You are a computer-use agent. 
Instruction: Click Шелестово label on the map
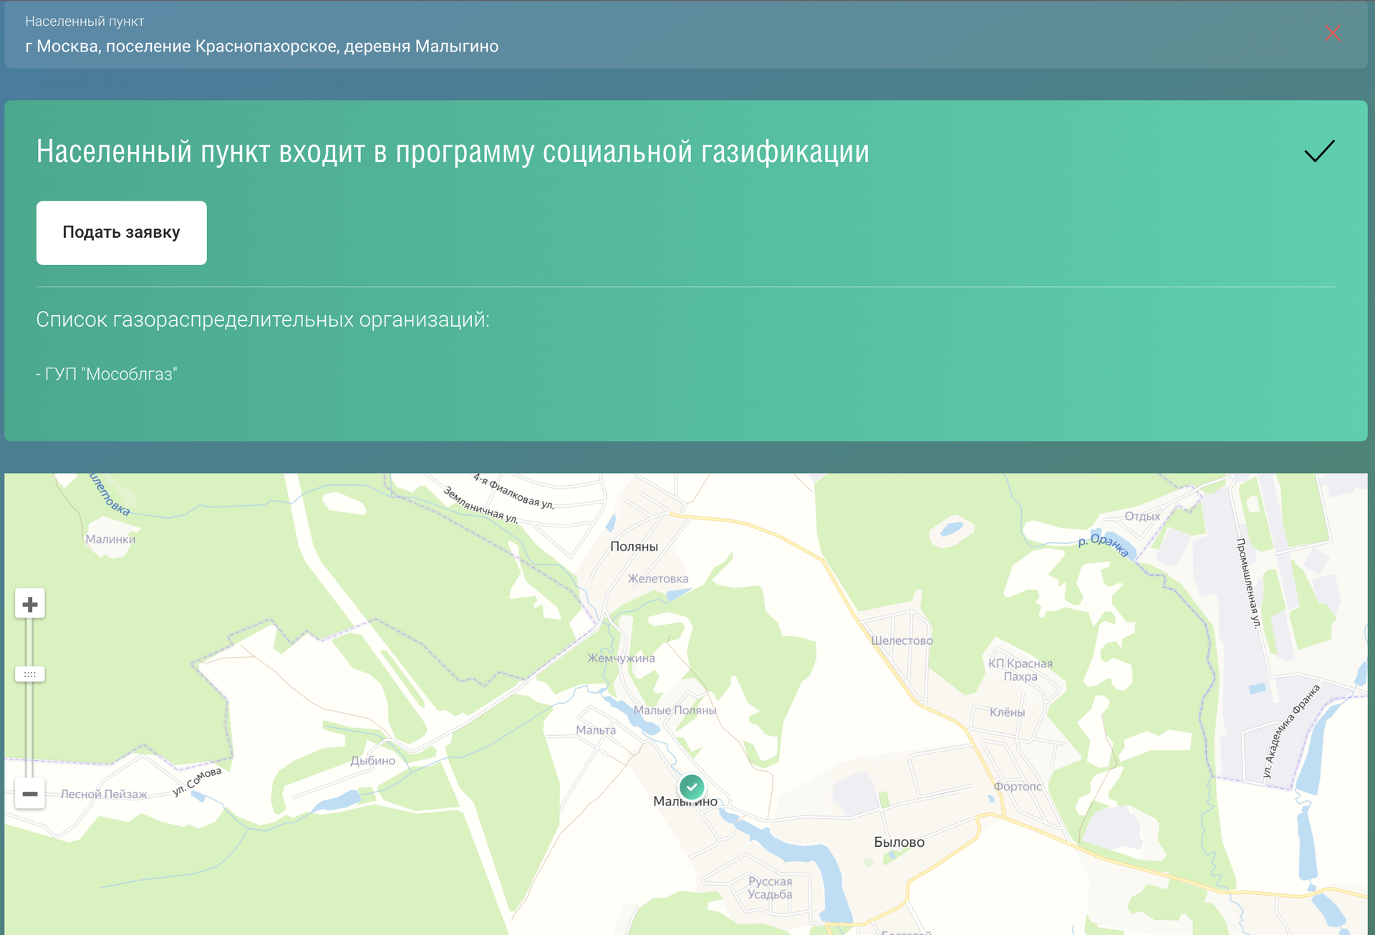click(902, 641)
